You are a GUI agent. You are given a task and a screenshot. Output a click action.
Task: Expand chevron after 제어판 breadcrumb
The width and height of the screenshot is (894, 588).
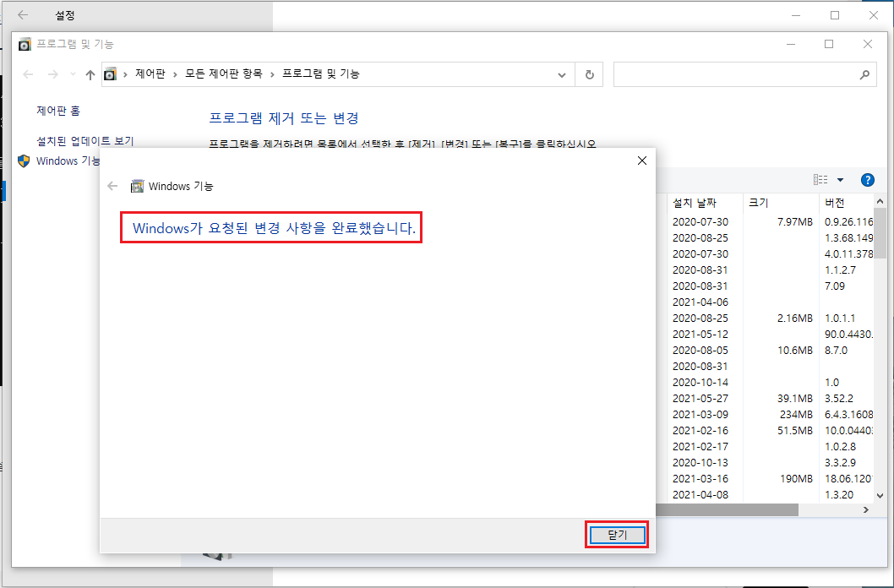tap(174, 74)
